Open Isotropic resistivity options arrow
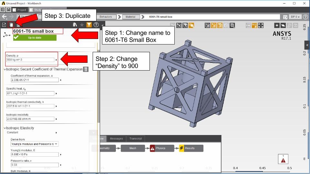The image size is (310, 174). (56, 119)
